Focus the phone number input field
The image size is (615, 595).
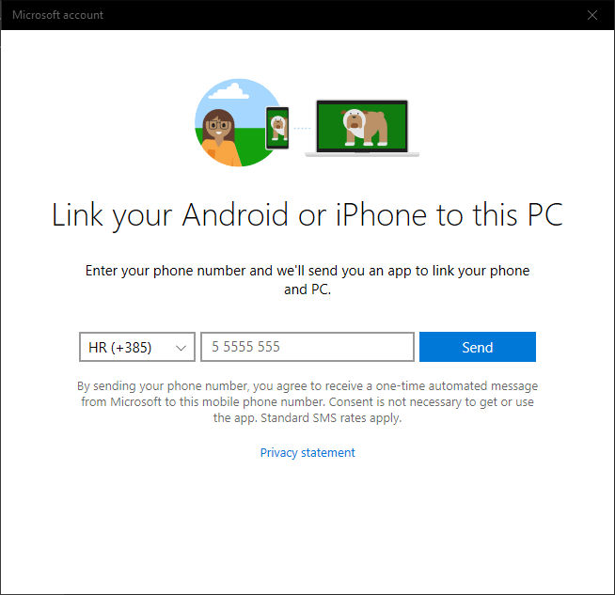(x=307, y=347)
